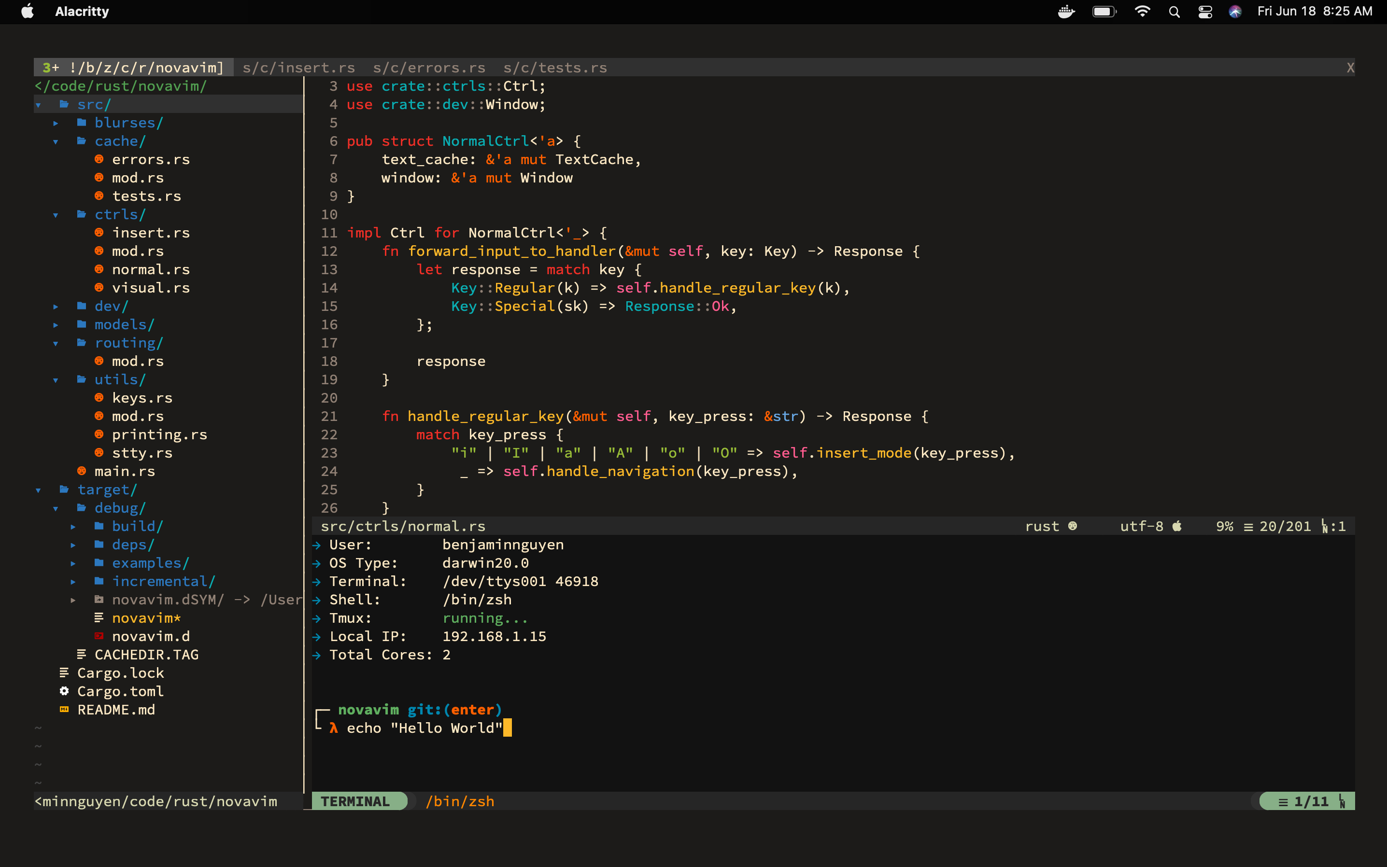Image resolution: width=1387 pixels, height=867 pixels.
Task: Click the Rust language icon in the statusline
Action: (x=1072, y=526)
